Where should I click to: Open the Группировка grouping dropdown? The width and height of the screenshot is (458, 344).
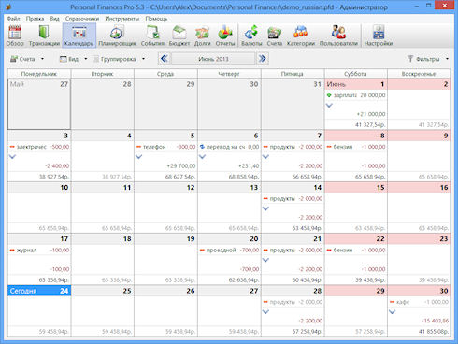click(119, 59)
